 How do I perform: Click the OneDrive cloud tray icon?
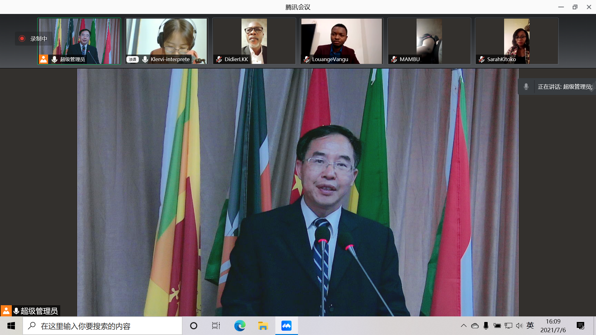click(x=475, y=326)
